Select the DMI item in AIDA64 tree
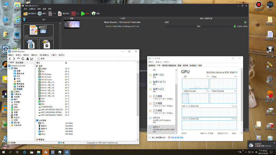The image size is (276, 155). coord(17,76)
